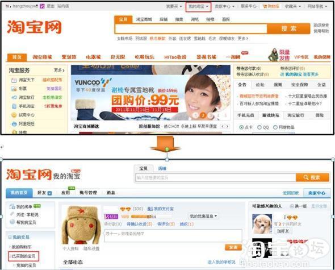
Task: Click the 搜索 button on 我的淘宝 page
Action: coord(312,177)
